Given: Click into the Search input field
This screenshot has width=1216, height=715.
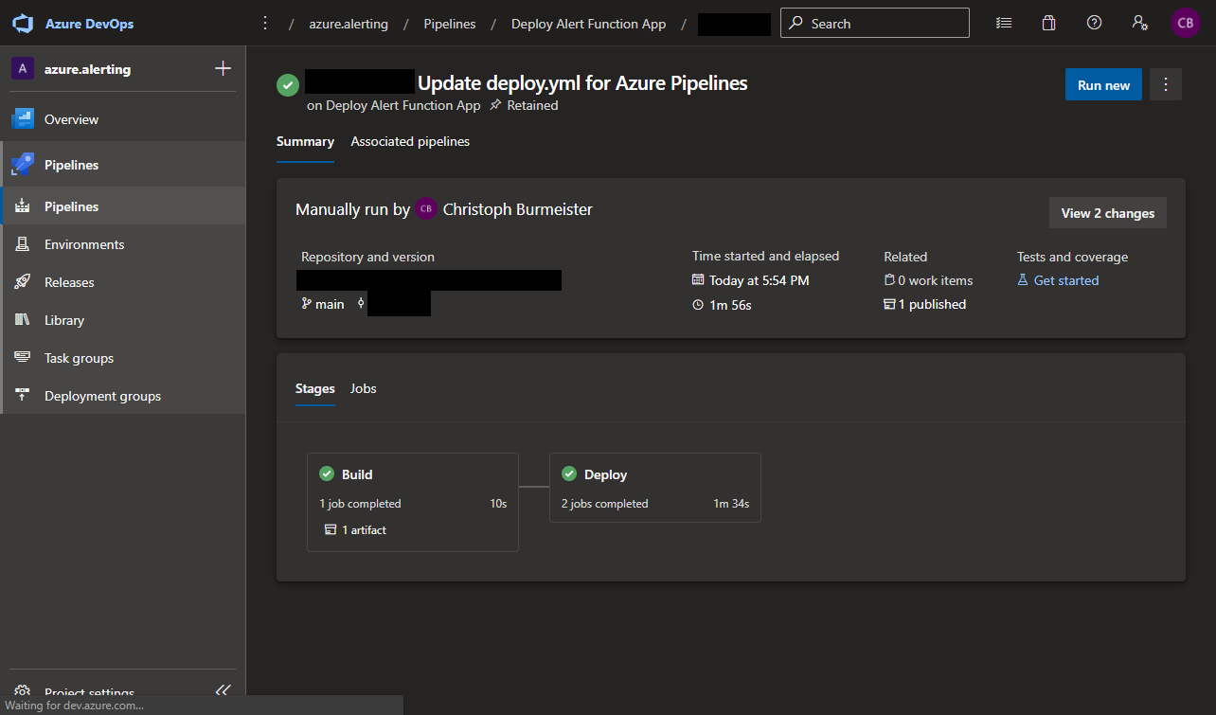Looking at the screenshot, I should click(875, 24).
